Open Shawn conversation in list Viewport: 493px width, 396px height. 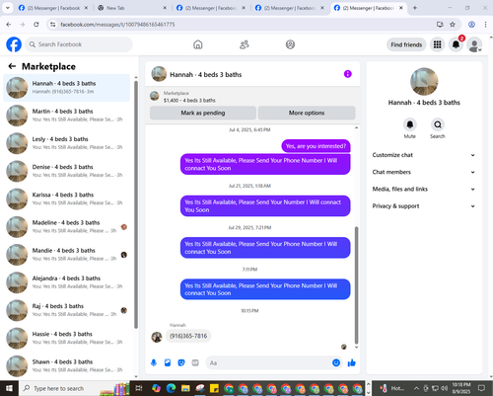(67, 365)
